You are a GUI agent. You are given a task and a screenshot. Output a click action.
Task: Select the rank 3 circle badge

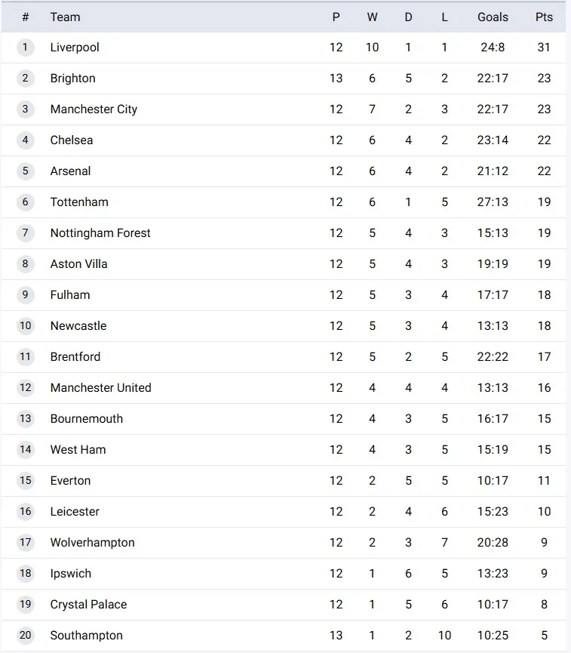(26, 109)
